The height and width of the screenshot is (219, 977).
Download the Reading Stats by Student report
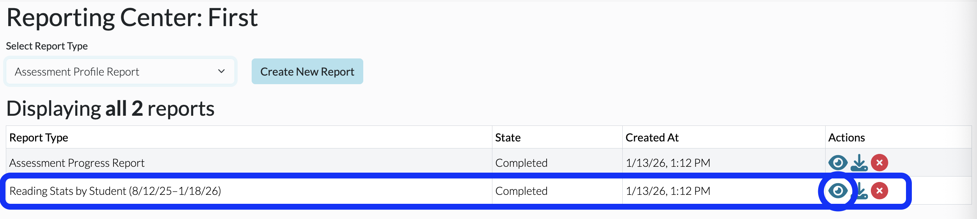(862, 191)
